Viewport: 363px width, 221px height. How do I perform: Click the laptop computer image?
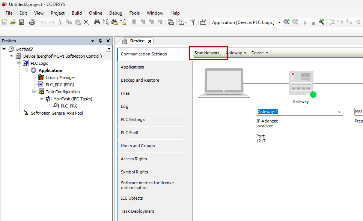[224, 83]
